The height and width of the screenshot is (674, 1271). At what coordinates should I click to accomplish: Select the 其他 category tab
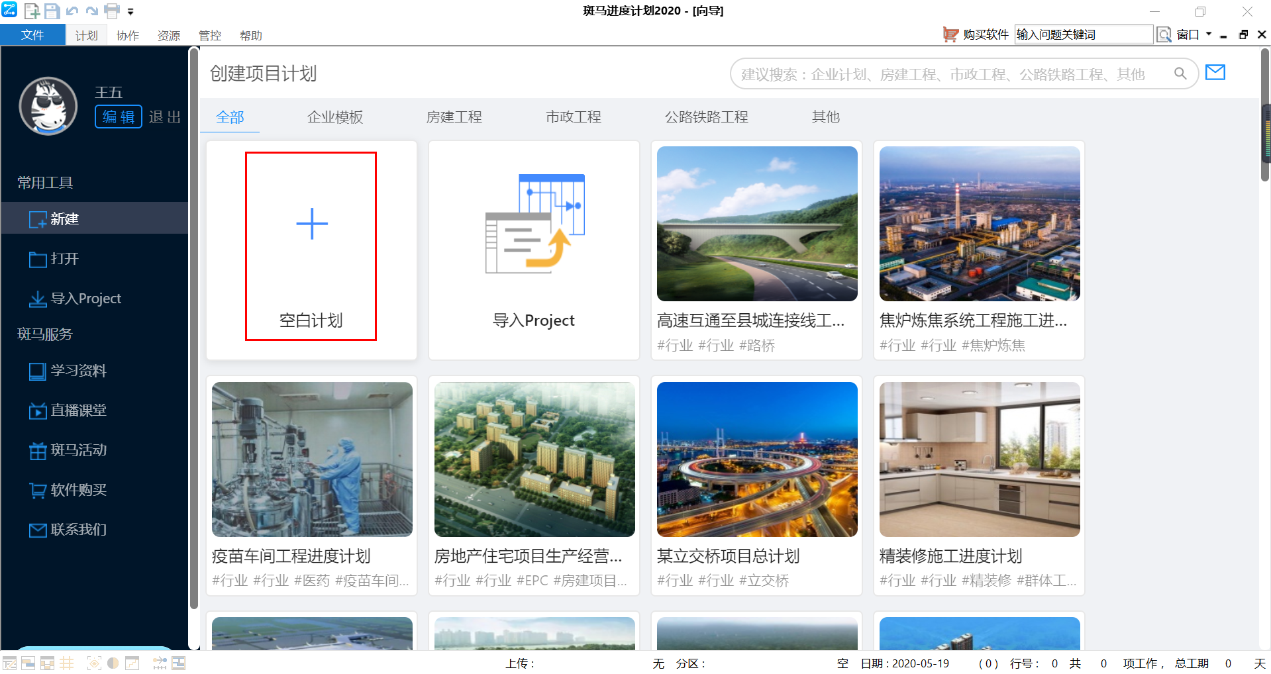[826, 117]
